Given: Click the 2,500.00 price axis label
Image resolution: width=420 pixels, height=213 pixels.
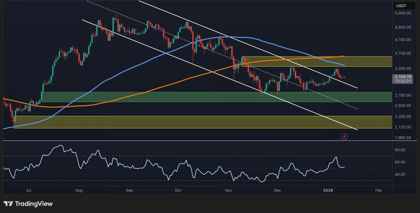Looking at the screenshot, I should tap(403, 105).
